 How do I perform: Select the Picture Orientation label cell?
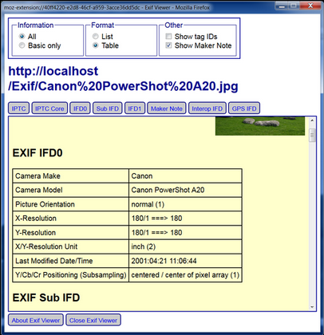point(71,204)
